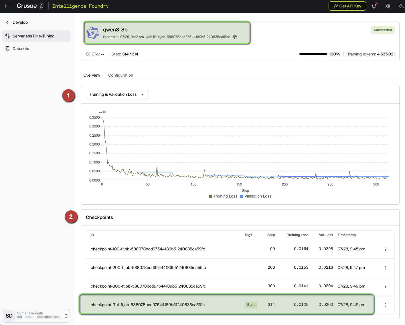Toggle the sidebar collapse icon
The width and height of the screenshot is (405, 325).
8,6
